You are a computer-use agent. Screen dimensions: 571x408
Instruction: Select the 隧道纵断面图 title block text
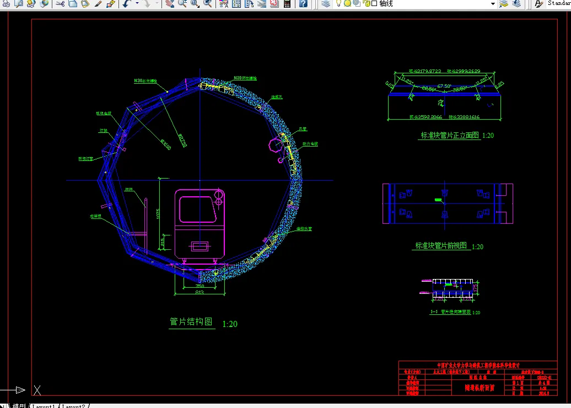coord(479,388)
